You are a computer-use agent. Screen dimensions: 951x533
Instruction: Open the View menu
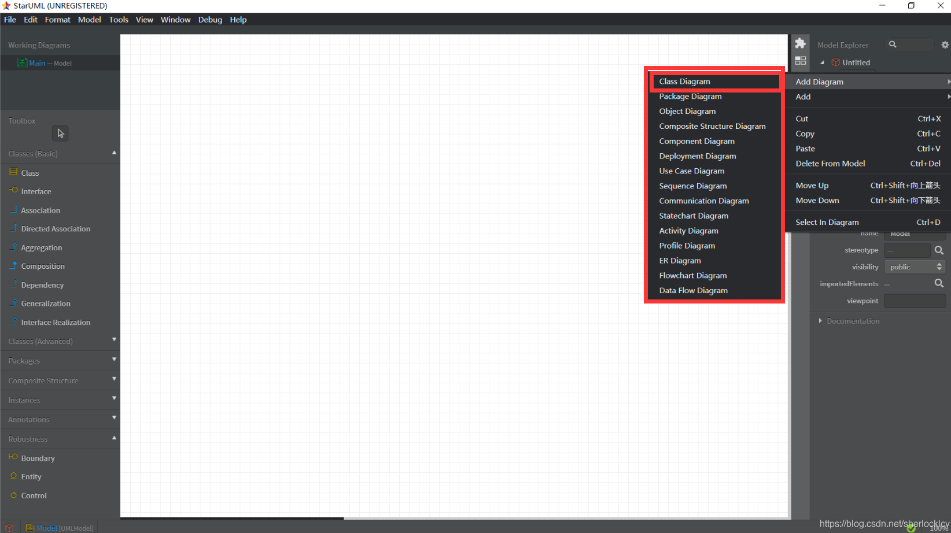(145, 20)
